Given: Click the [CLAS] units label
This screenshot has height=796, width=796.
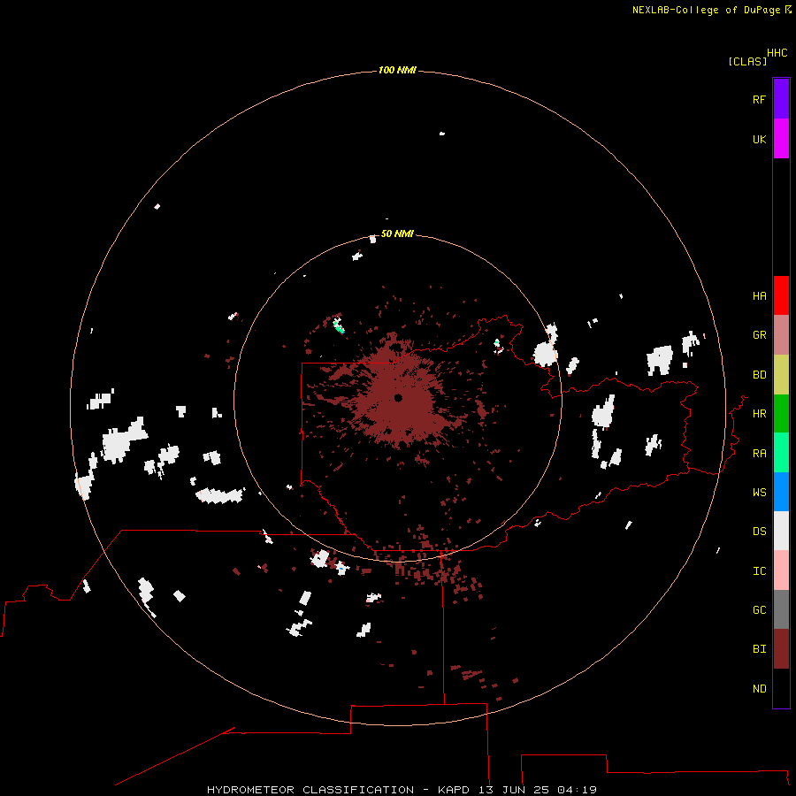Looking at the screenshot, I should click(747, 61).
